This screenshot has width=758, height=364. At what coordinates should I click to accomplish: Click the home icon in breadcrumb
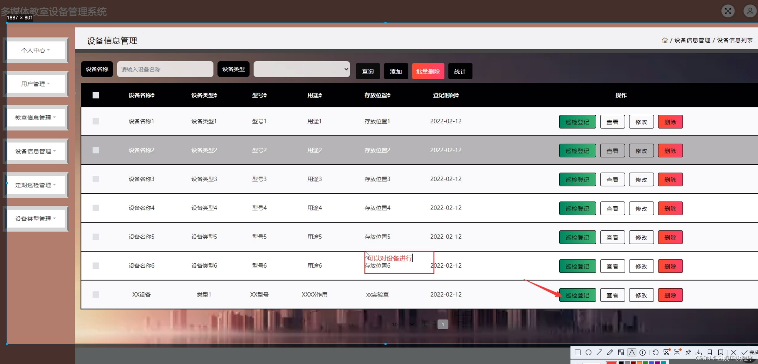(665, 40)
